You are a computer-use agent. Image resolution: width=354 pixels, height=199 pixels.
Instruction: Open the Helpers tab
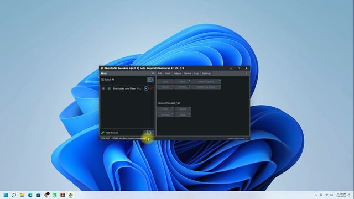pos(177,74)
